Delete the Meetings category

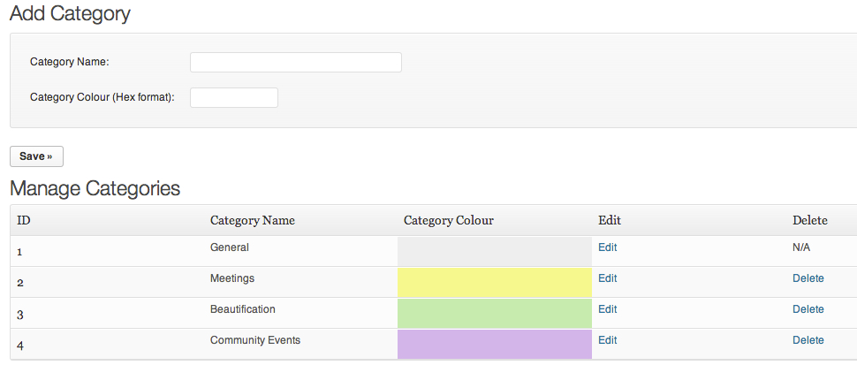(x=808, y=278)
